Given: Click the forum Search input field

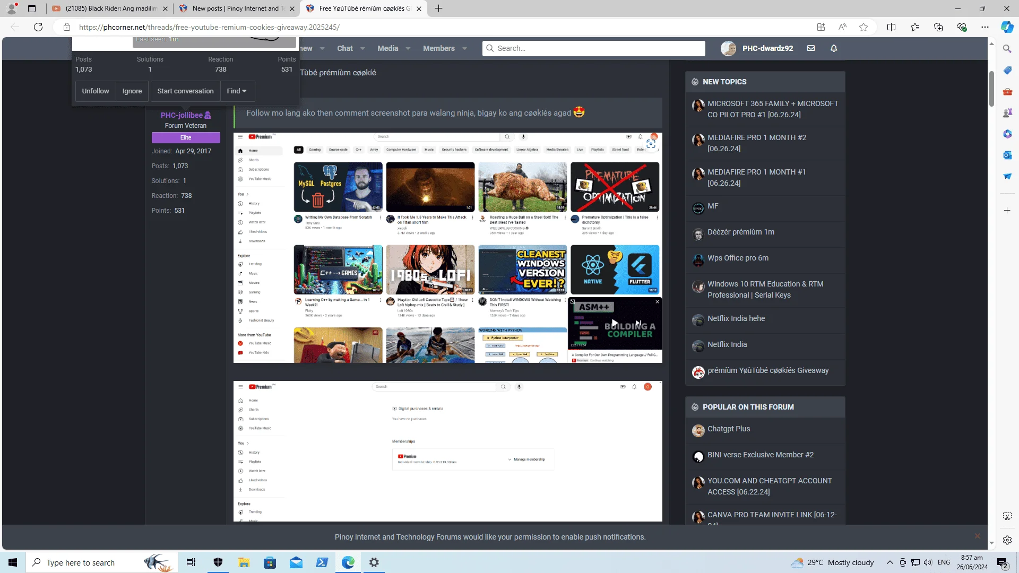Looking at the screenshot, I should click(x=594, y=48).
